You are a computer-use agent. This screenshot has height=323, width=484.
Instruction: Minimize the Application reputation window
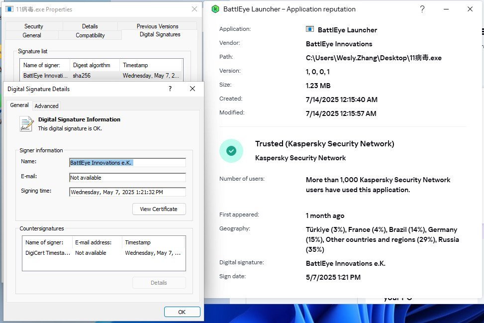click(x=446, y=9)
